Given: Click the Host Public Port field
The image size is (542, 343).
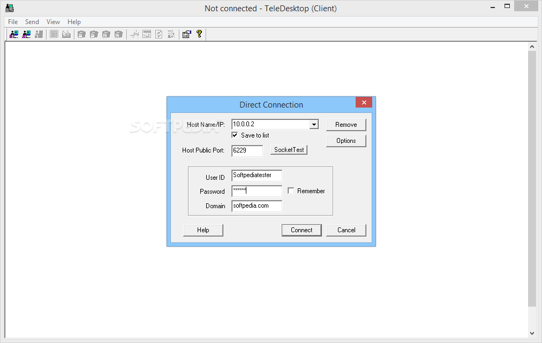Looking at the screenshot, I should click(247, 150).
